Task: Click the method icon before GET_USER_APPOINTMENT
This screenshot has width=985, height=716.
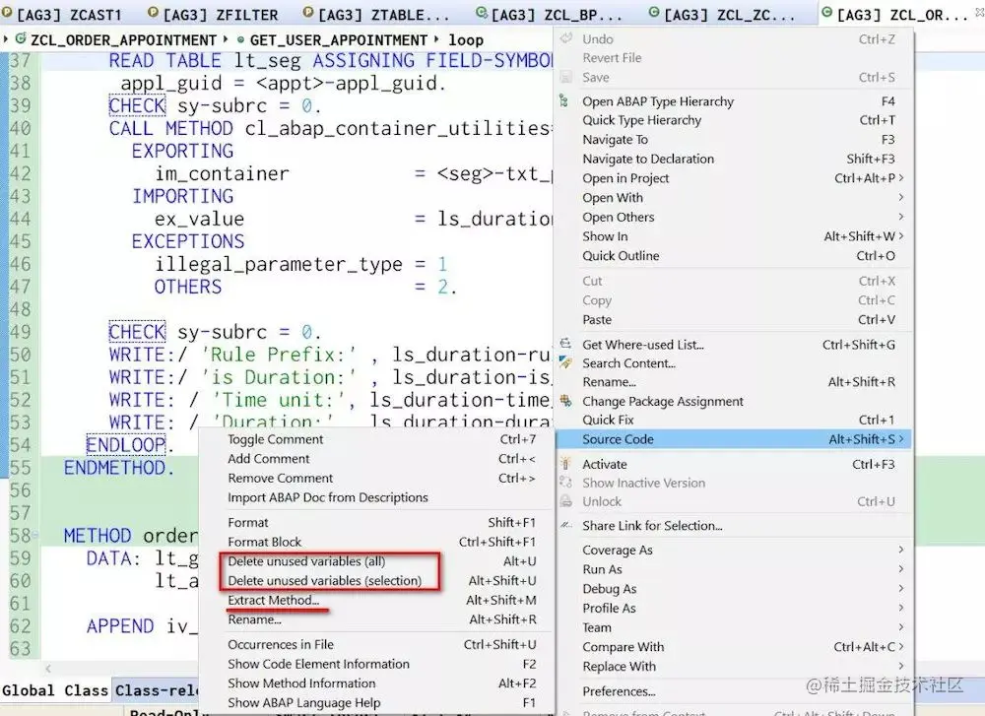Action: tap(240, 40)
